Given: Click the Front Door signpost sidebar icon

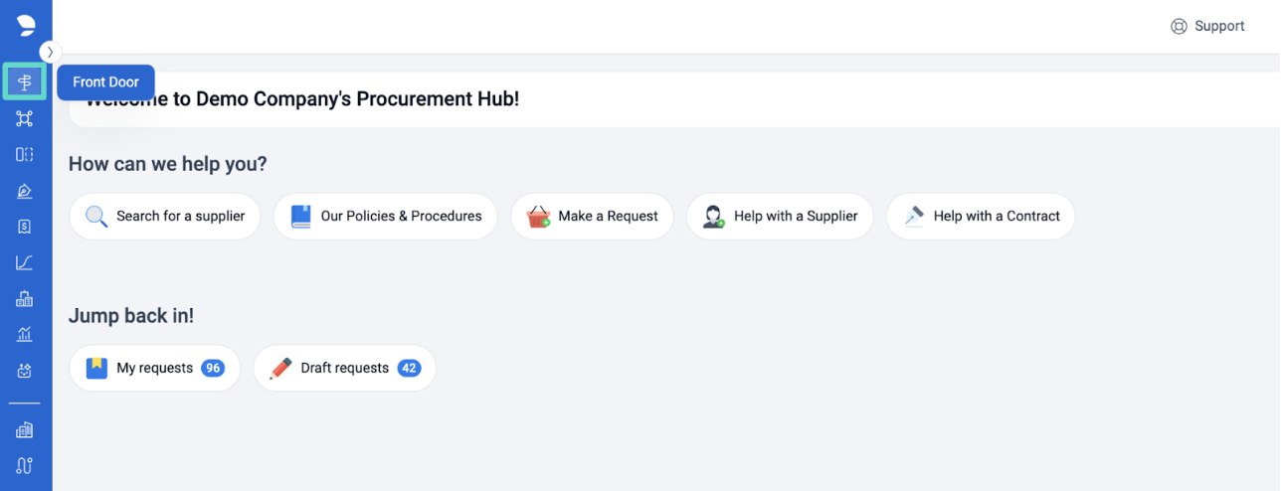Looking at the screenshot, I should coord(25,82).
